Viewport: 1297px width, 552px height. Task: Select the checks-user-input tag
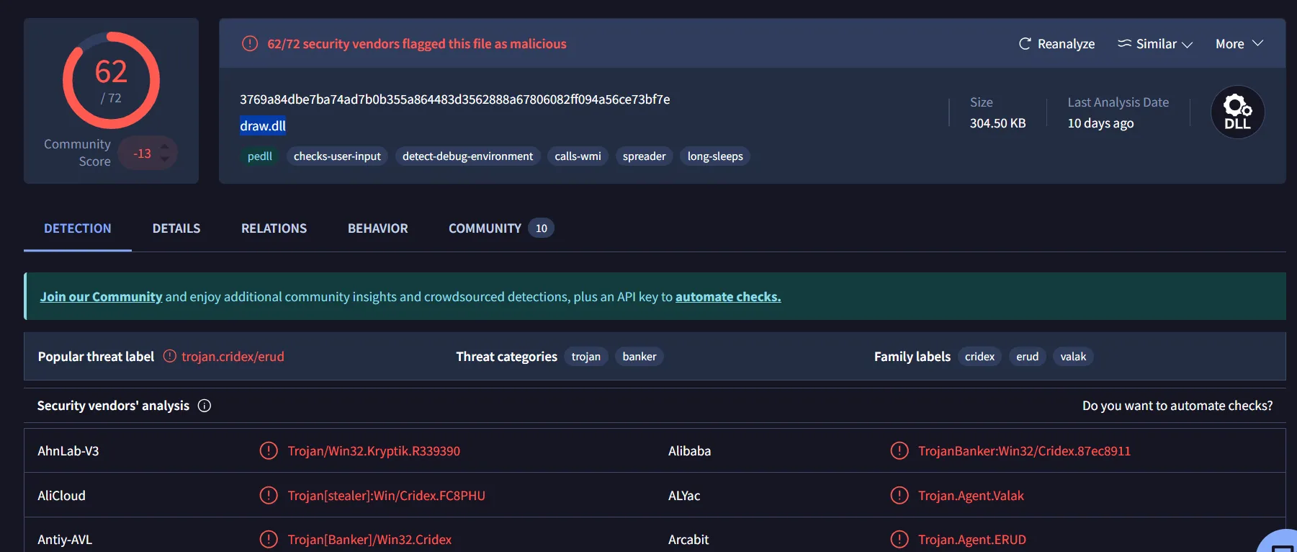click(x=337, y=156)
